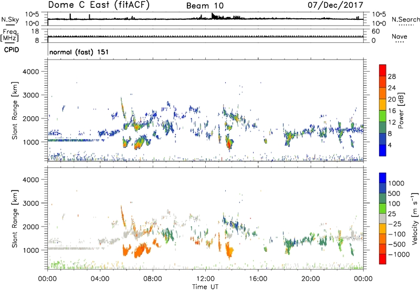Screen dimensions: 420x290
Task: Pick the top blue segment of velocity colorbar
Action: (x=383, y=178)
